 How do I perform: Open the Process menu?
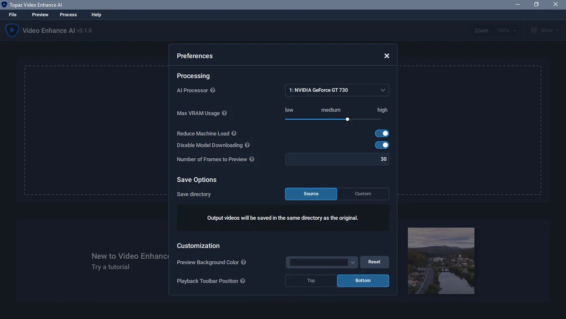tap(68, 15)
